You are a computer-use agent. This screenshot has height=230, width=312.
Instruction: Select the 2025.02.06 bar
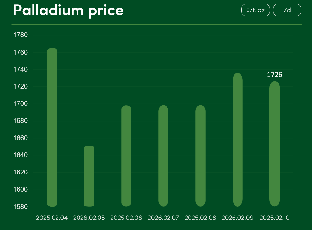point(126,156)
